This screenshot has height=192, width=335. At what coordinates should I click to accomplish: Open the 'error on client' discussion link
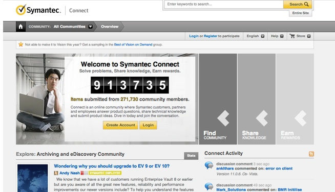(x=279, y=169)
